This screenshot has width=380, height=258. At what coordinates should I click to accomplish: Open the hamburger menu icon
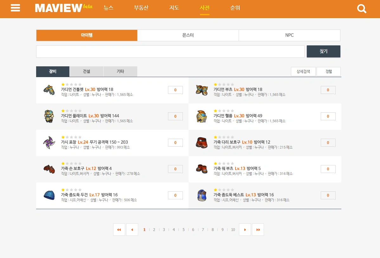point(15,8)
